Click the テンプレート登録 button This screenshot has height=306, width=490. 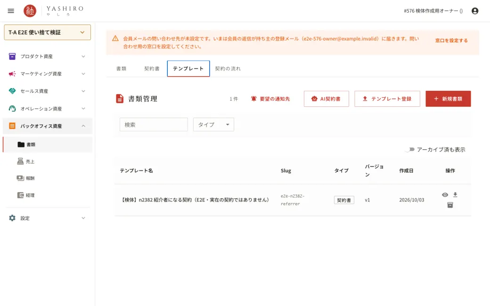coord(387,99)
